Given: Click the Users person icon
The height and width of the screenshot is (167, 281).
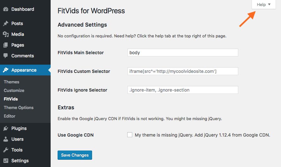Looking at the screenshot, I should pos(6,139).
